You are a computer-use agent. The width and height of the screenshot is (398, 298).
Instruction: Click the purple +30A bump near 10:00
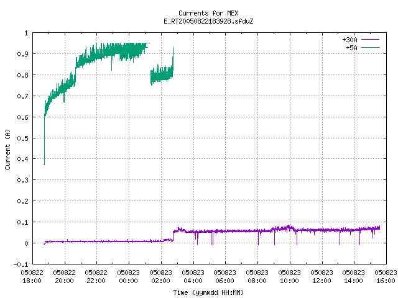[x=288, y=228]
